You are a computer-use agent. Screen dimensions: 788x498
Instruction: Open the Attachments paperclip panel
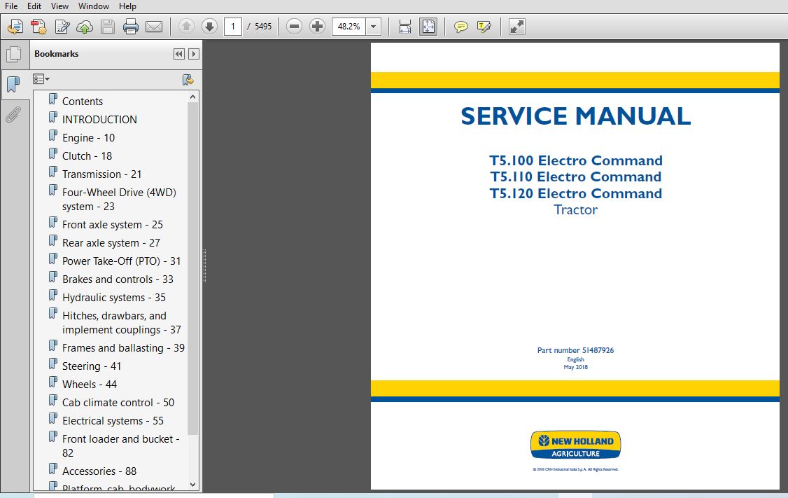pyautogui.click(x=13, y=115)
